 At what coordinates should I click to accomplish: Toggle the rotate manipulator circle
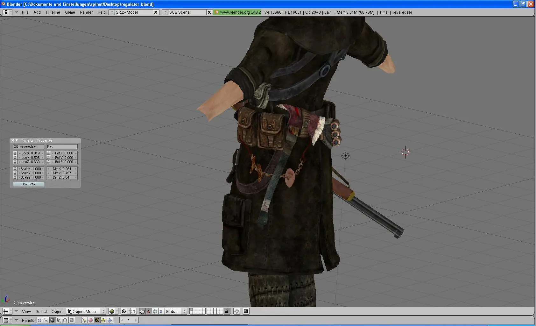click(155, 311)
